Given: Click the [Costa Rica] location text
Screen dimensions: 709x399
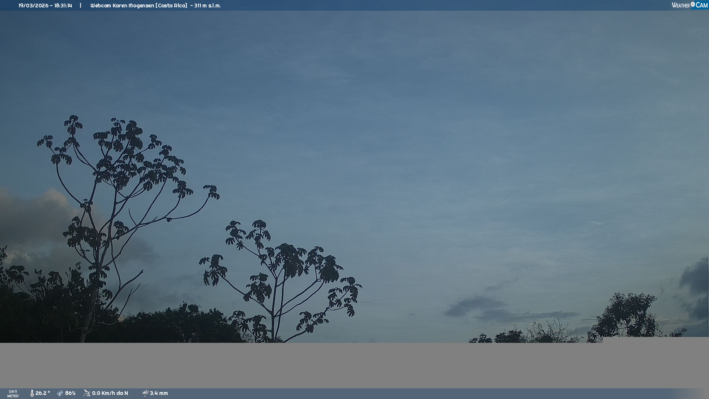Looking at the screenshot, I should [x=171, y=6].
